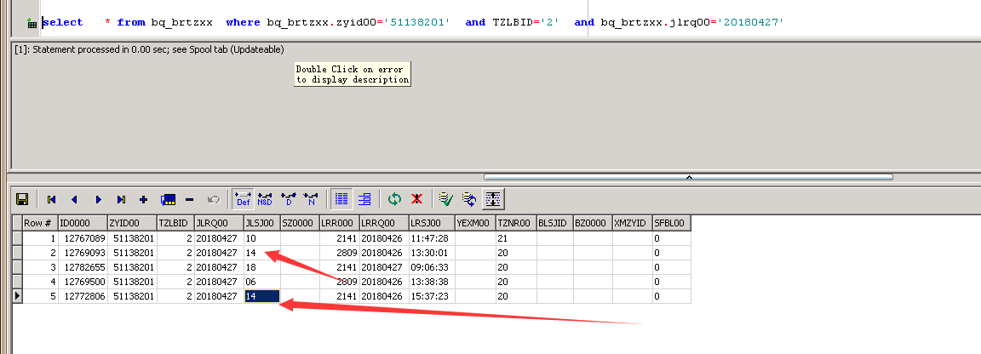Click JLSJ00 value 18
Viewport: 981px width, 354px height.
click(x=261, y=267)
